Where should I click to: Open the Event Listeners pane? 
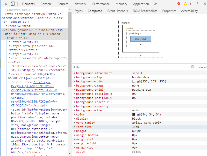[x=118, y=11]
